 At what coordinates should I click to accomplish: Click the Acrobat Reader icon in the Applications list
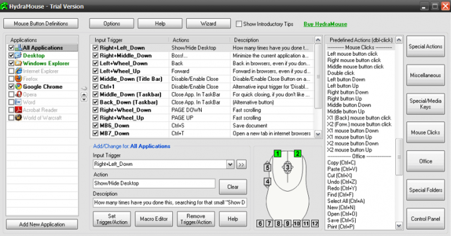coord(18,110)
